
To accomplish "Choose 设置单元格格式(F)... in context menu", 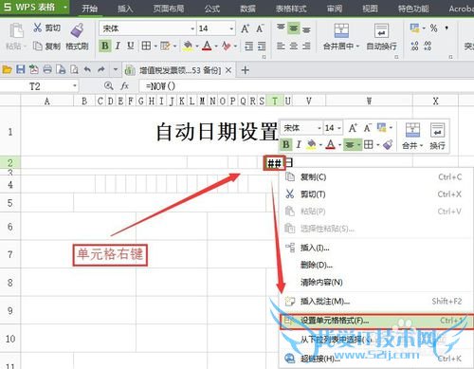I will pos(376,322).
